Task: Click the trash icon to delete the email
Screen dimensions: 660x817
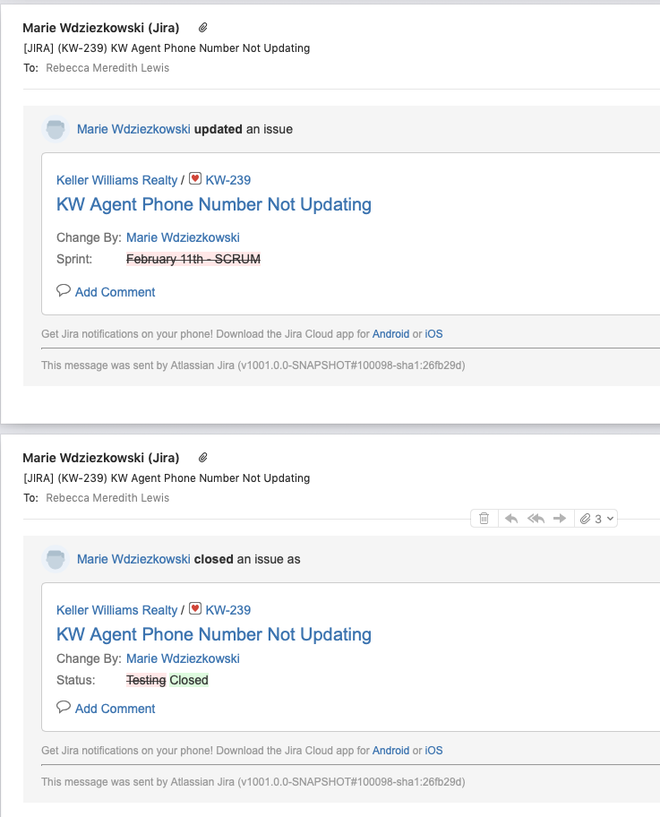Action: 484,518
